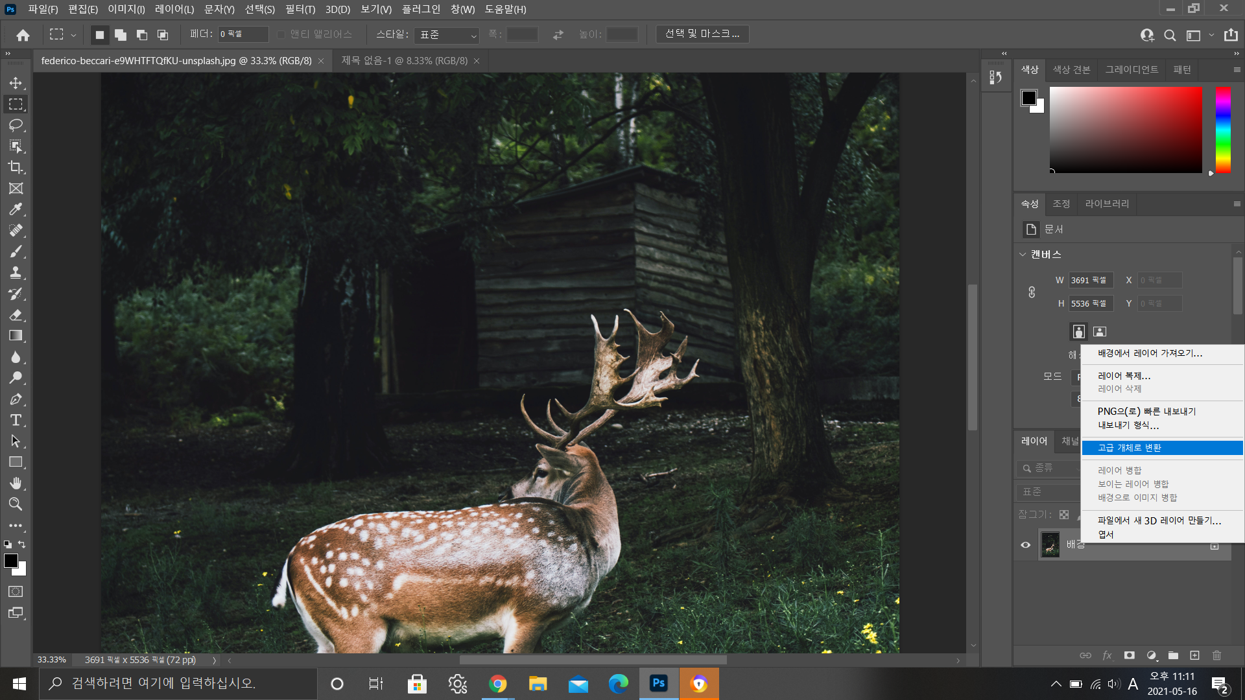Viewport: 1245px width, 700px height.
Task: Set canvas to landscape orientation
Action: tap(1100, 332)
